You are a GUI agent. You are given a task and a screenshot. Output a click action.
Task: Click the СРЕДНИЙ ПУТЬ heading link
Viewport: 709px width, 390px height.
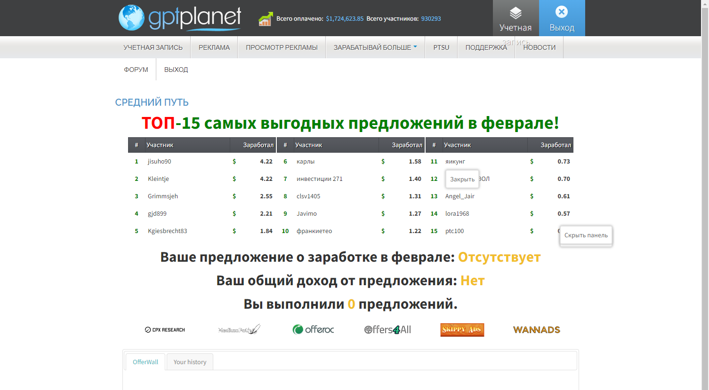152,102
